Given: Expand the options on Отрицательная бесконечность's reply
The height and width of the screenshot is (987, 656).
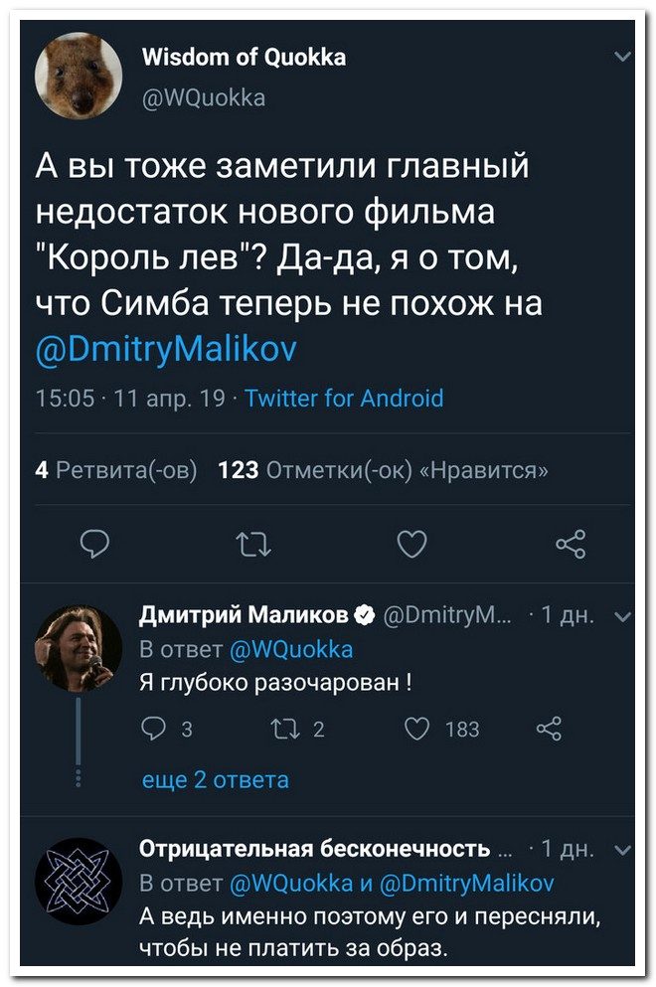Looking at the screenshot, I should (x=622, y=849).
